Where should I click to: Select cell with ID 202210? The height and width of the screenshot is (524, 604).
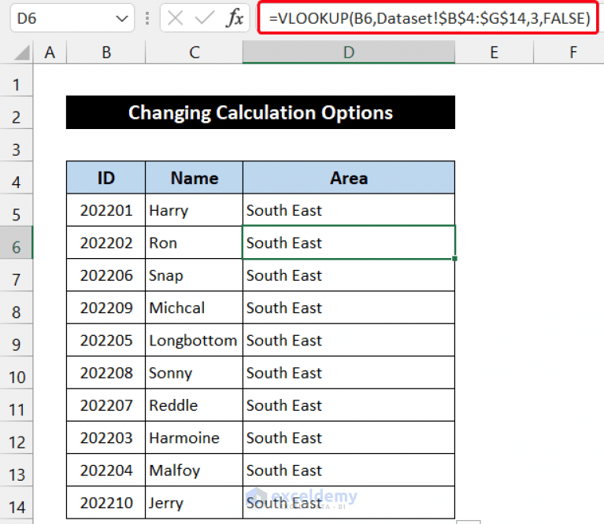tap(106, 503)
